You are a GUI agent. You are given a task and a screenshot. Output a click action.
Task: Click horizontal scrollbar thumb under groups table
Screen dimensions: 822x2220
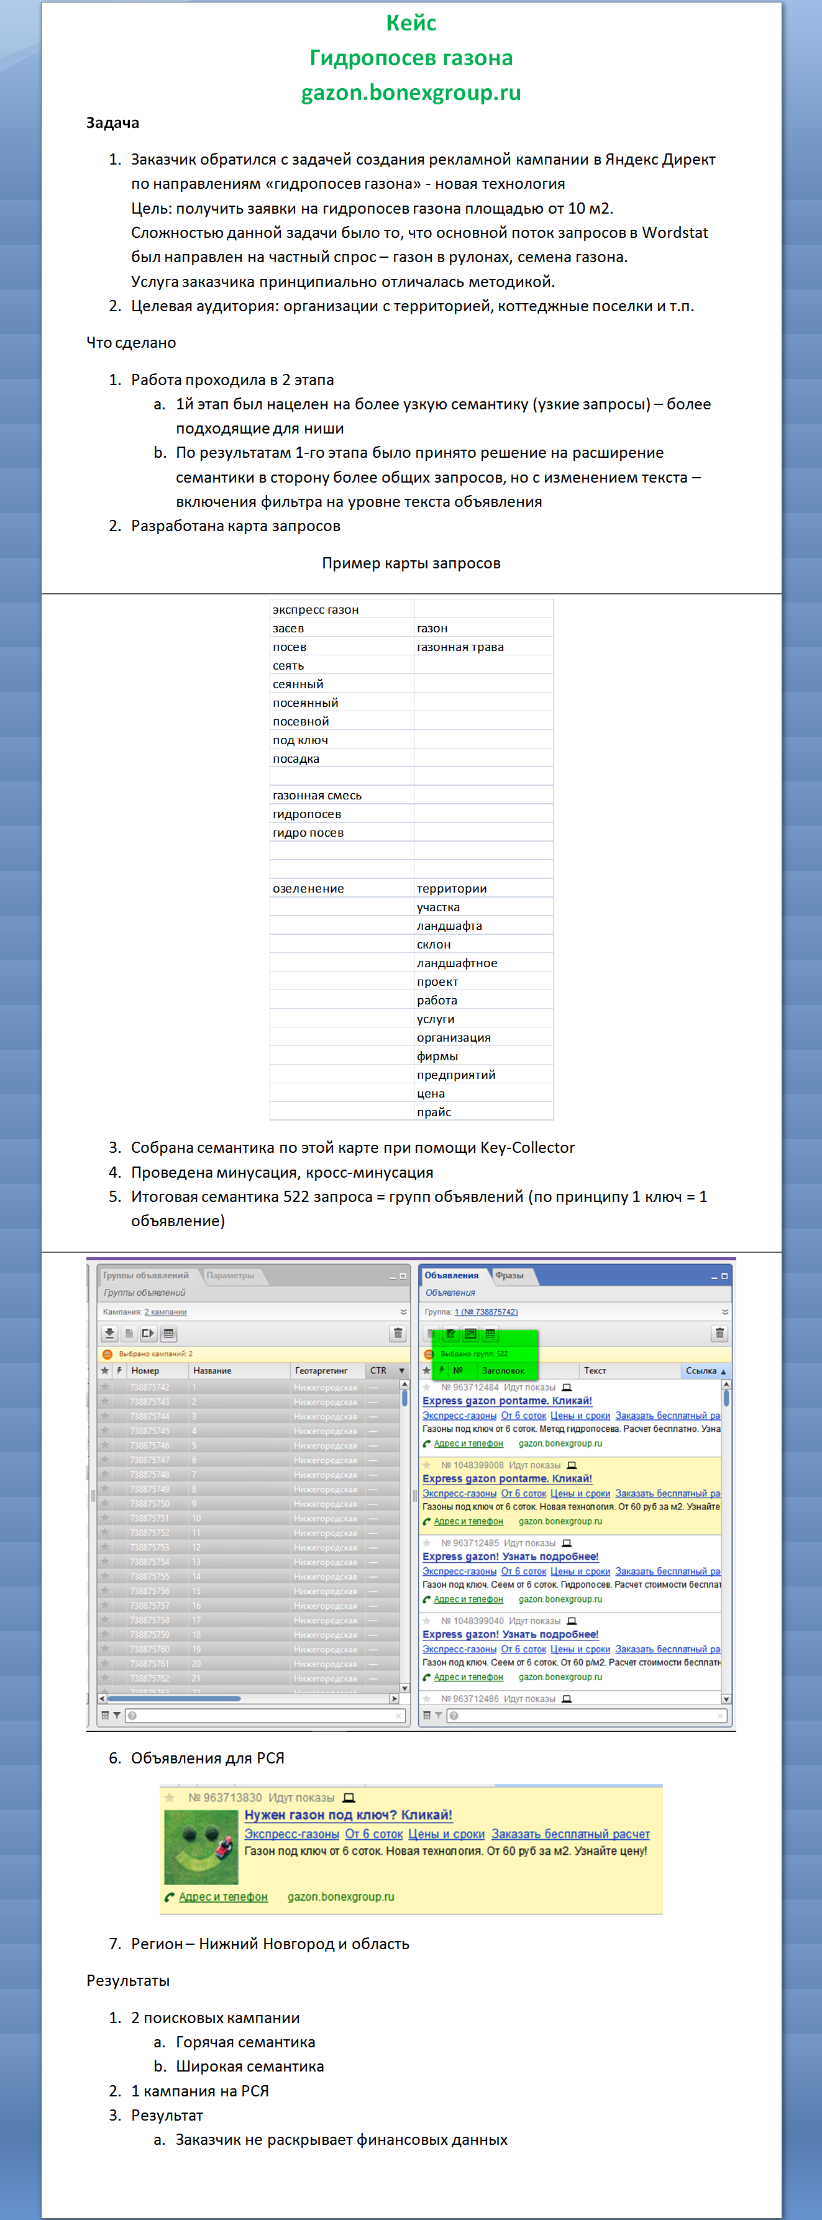click(174, 1699)
